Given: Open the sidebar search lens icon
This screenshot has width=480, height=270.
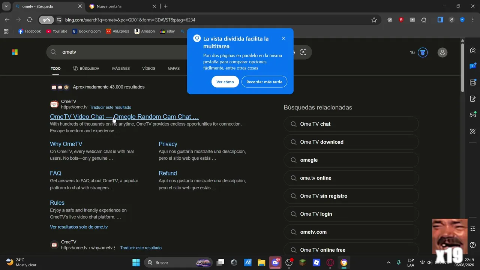Looking at the screenshot, I should (x=472, y=50).
